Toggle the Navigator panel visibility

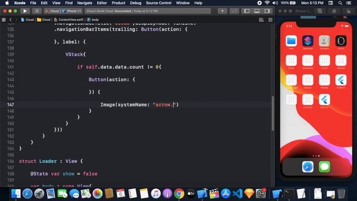click(247, 11)
